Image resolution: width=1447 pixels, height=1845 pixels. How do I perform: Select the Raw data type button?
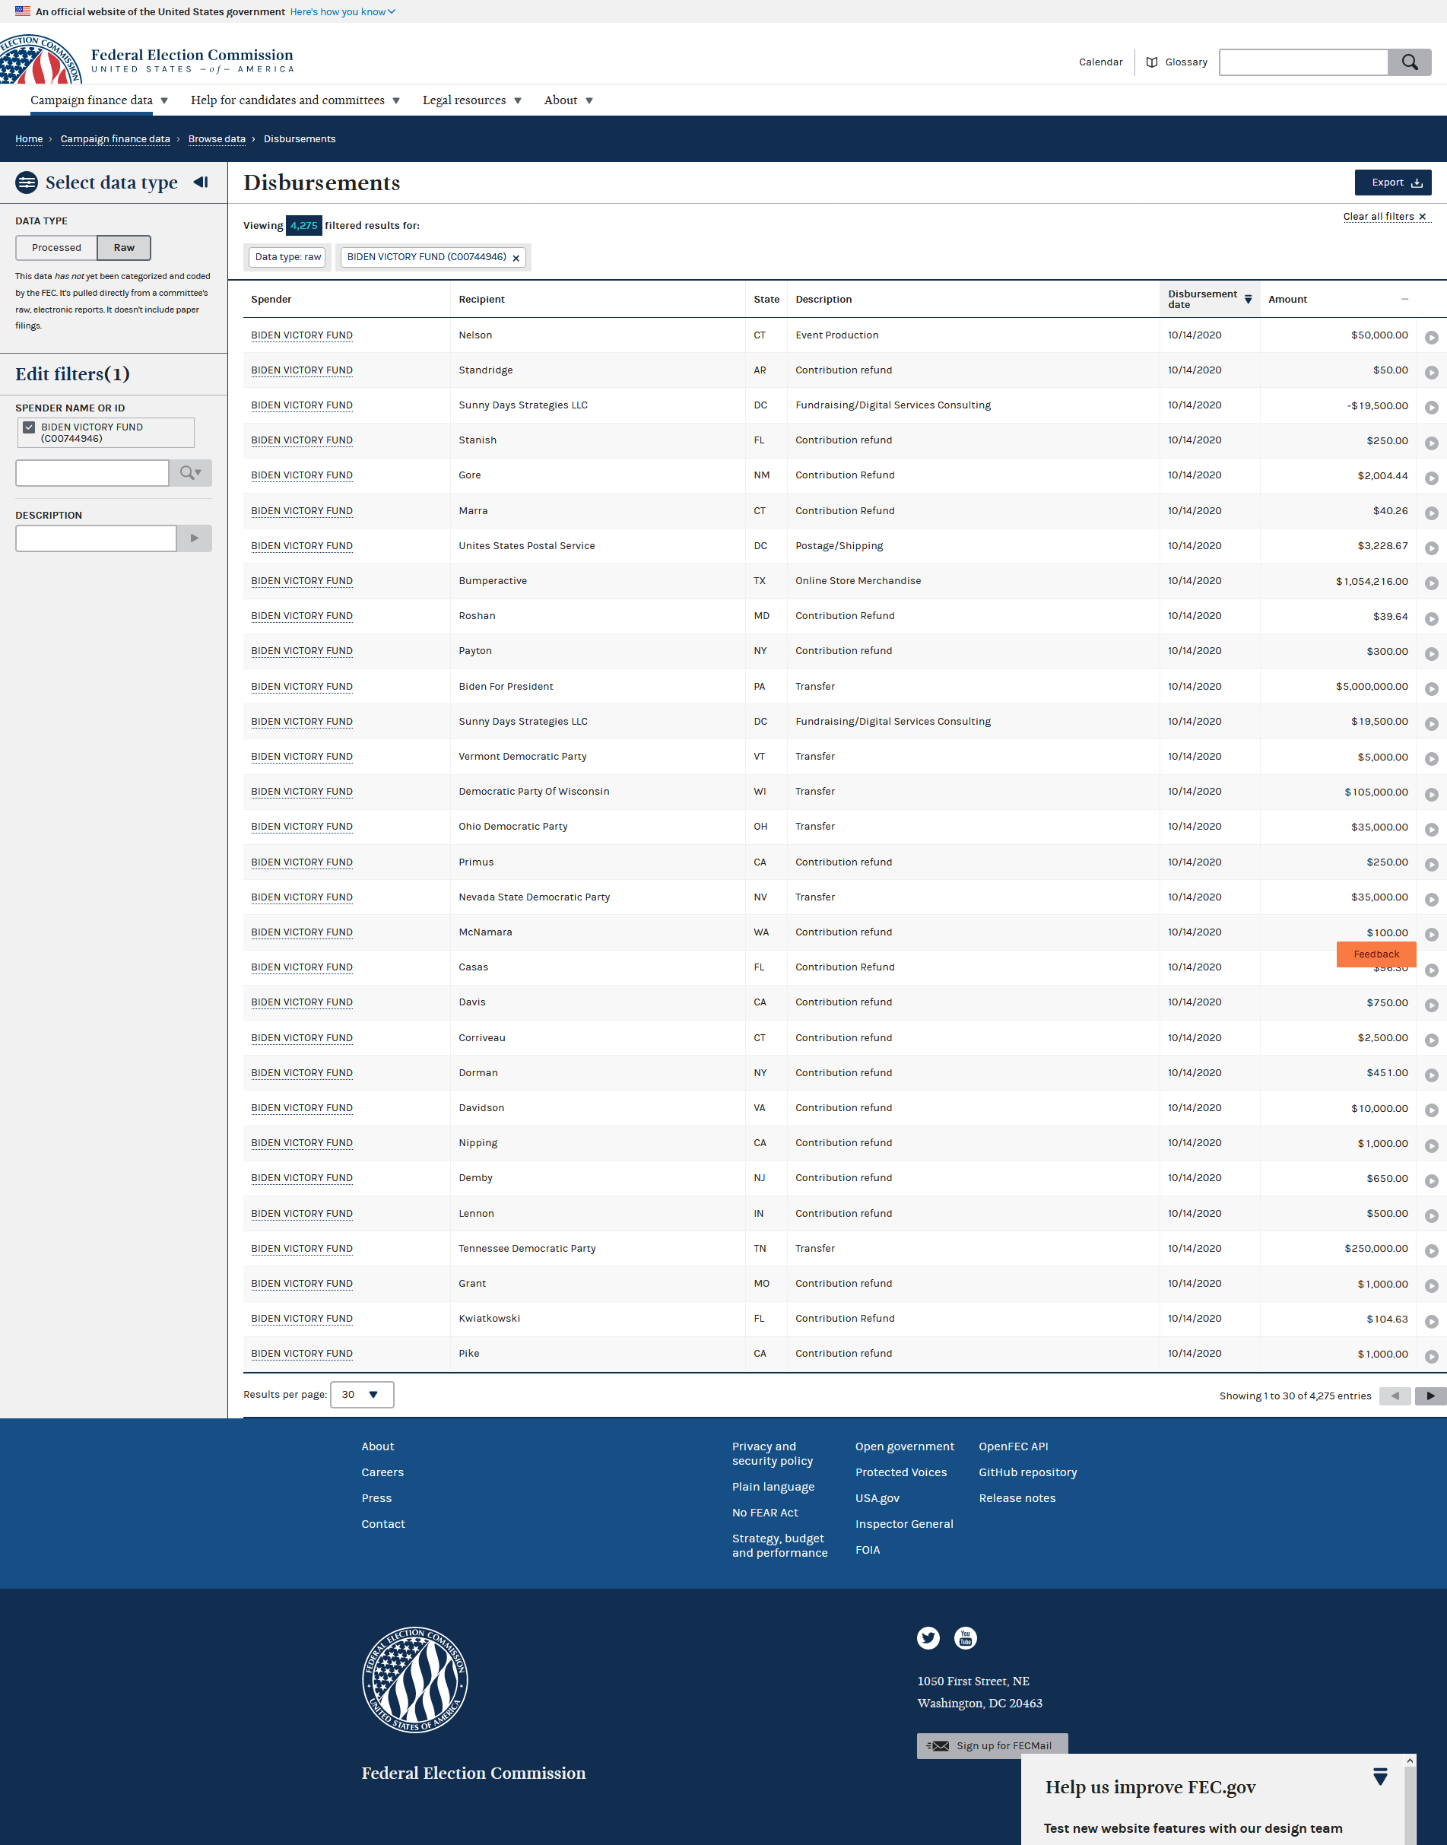(124, 247)
